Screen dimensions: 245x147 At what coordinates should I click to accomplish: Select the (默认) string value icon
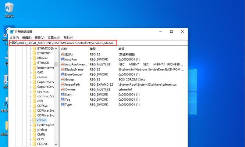(x=63, y=54)
